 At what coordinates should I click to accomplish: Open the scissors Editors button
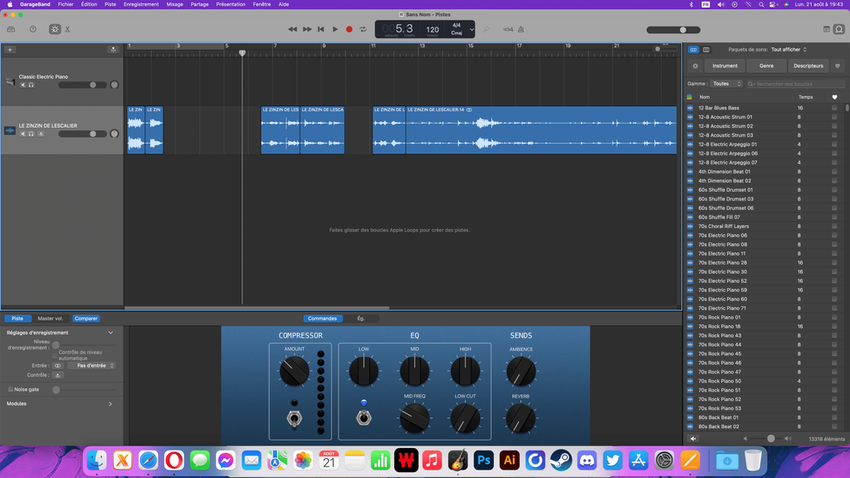click(67, 29)
